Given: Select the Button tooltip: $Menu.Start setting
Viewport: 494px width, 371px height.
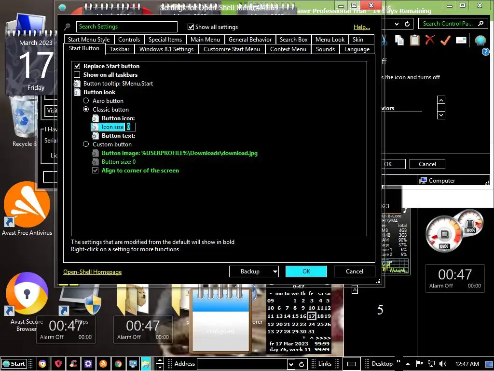Looking at the screenshot, I should click(x=118, y=84).
